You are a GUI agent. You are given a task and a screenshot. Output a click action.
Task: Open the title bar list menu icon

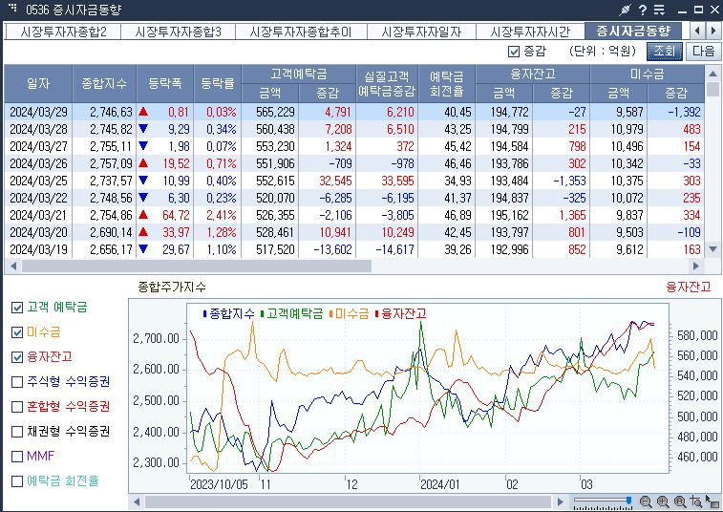(x=659, y=10)
